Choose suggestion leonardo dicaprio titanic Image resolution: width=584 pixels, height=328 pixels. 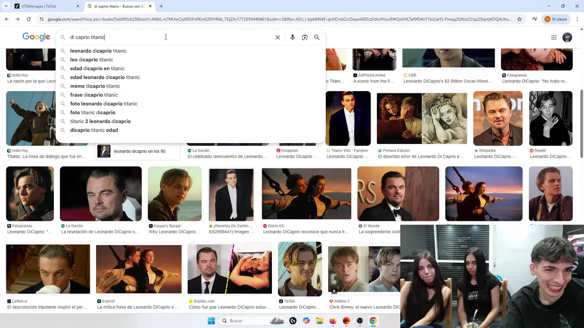click(99, 51)
